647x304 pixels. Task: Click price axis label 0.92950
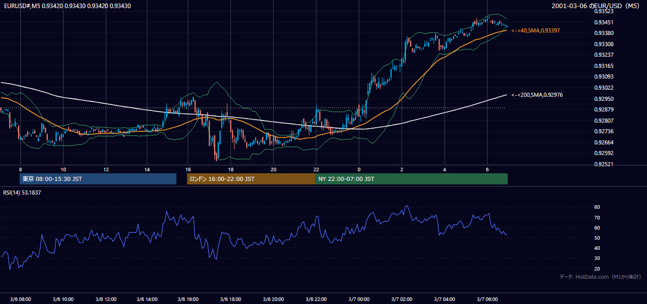tap(603, 99)
